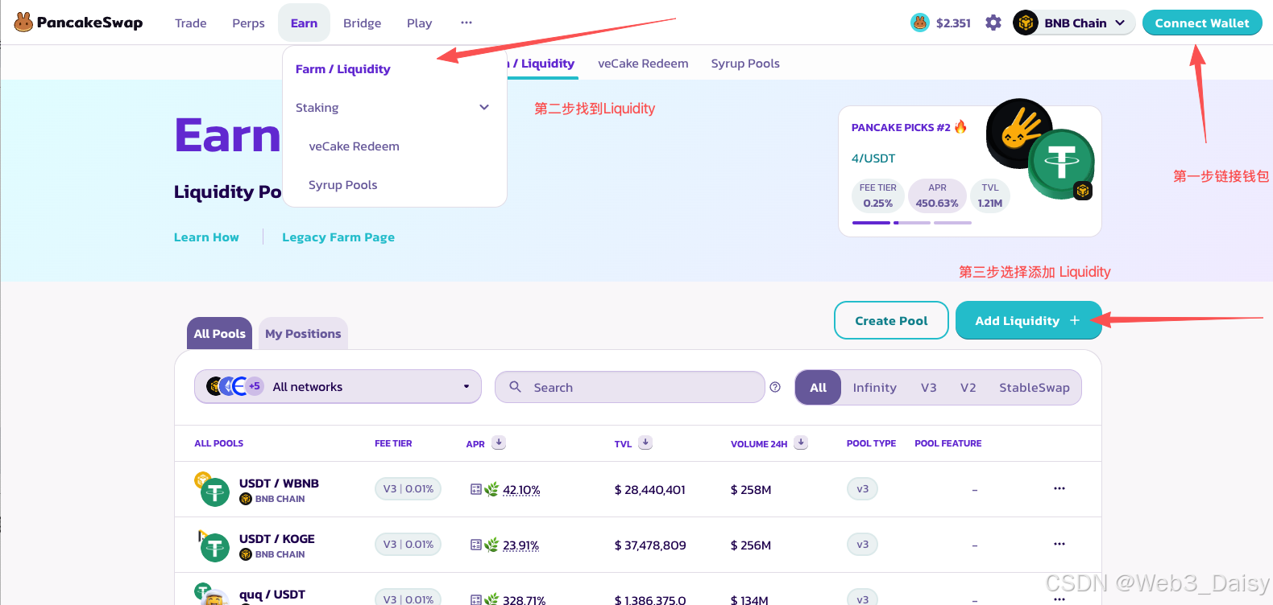Viewport: 1273px width, 605px height.
Task: Click BNB Chain badge icon under USDT / WBNB
Action: [x=246, y=499]
